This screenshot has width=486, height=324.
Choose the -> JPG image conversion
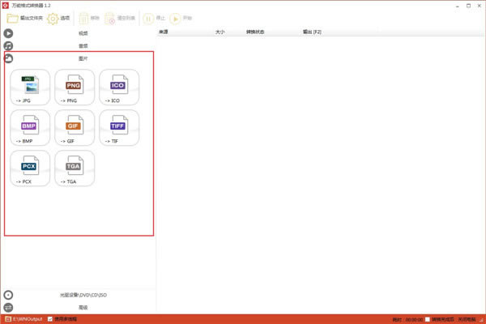[30, 87]
